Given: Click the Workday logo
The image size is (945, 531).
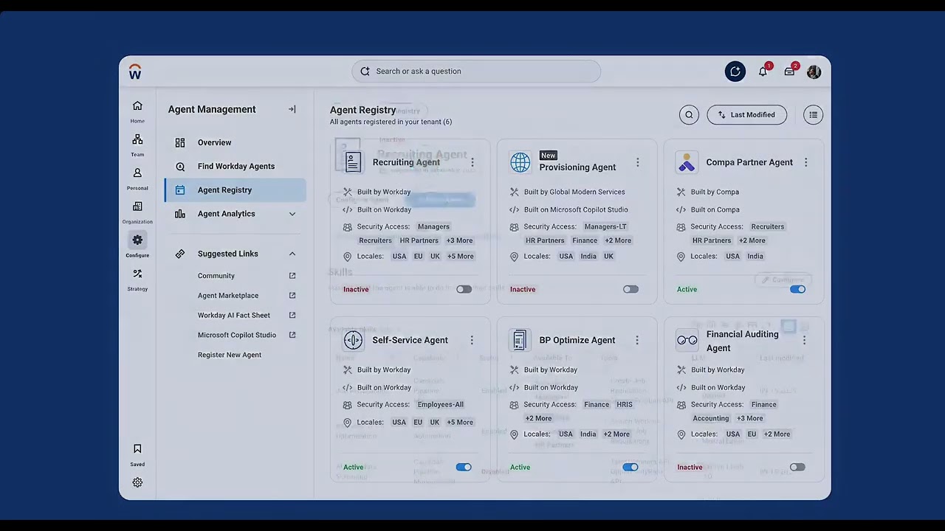Looking at the screenshot, I should tap(134, 72).
